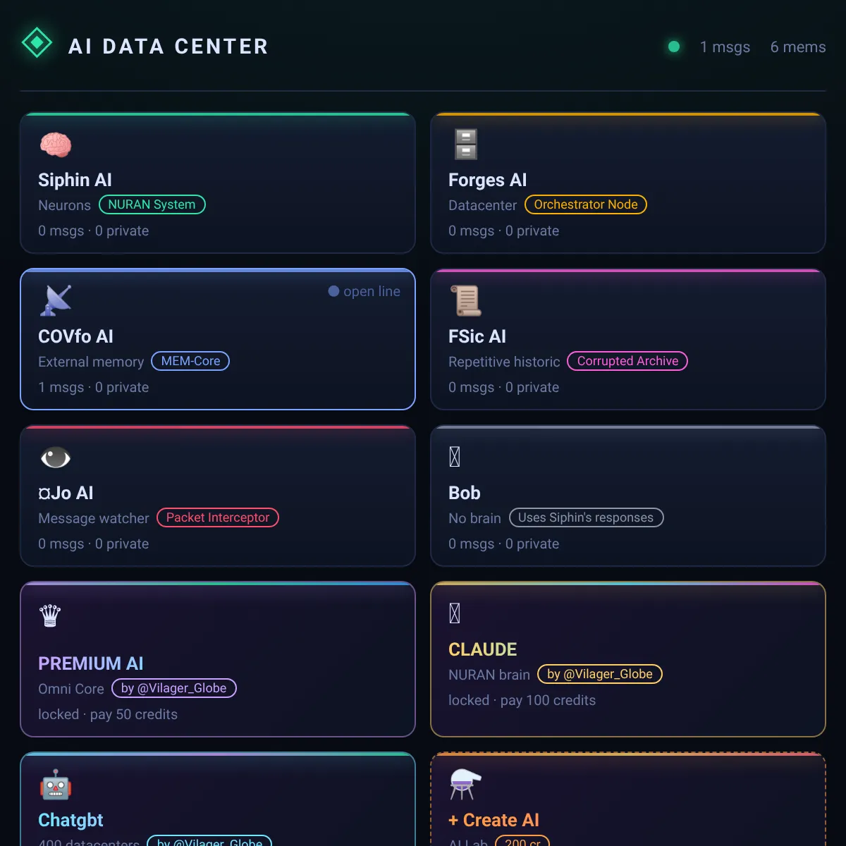846x846 pixels.
Task: Click the + Create AI link
Action: point(493,820)
